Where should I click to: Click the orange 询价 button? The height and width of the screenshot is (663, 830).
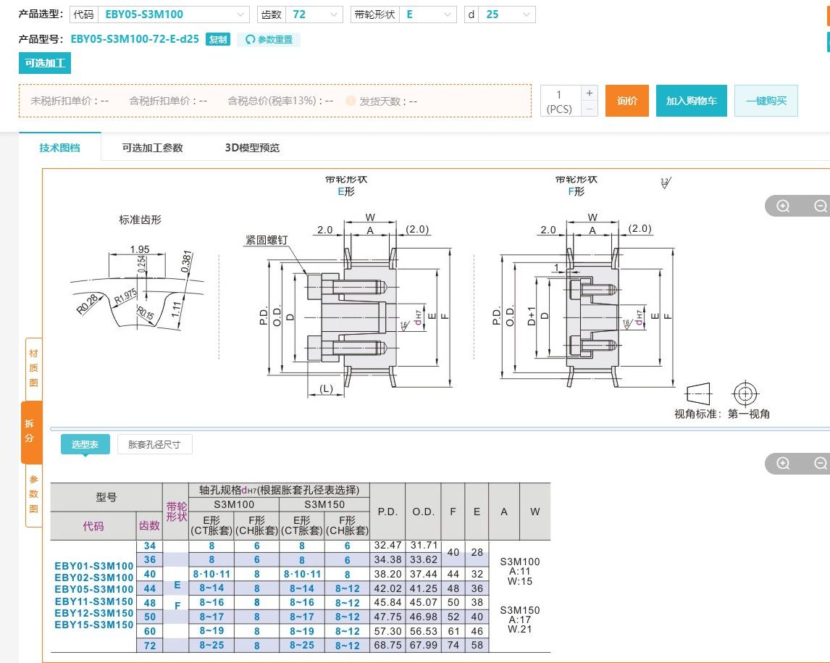tap(626, 101)
